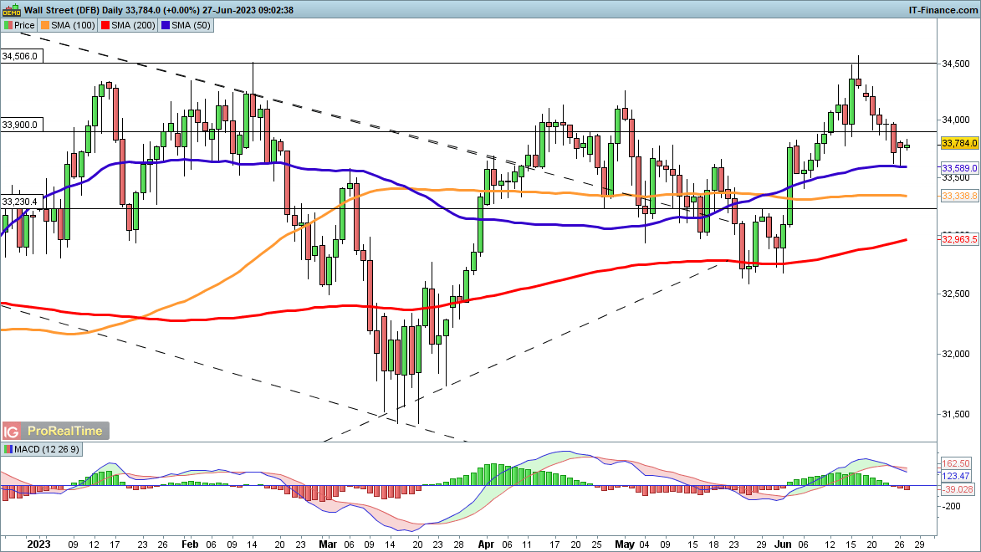Click the Apr date axis label
Viewport: 981px width, 552px height.
click(x=486, y=544)
